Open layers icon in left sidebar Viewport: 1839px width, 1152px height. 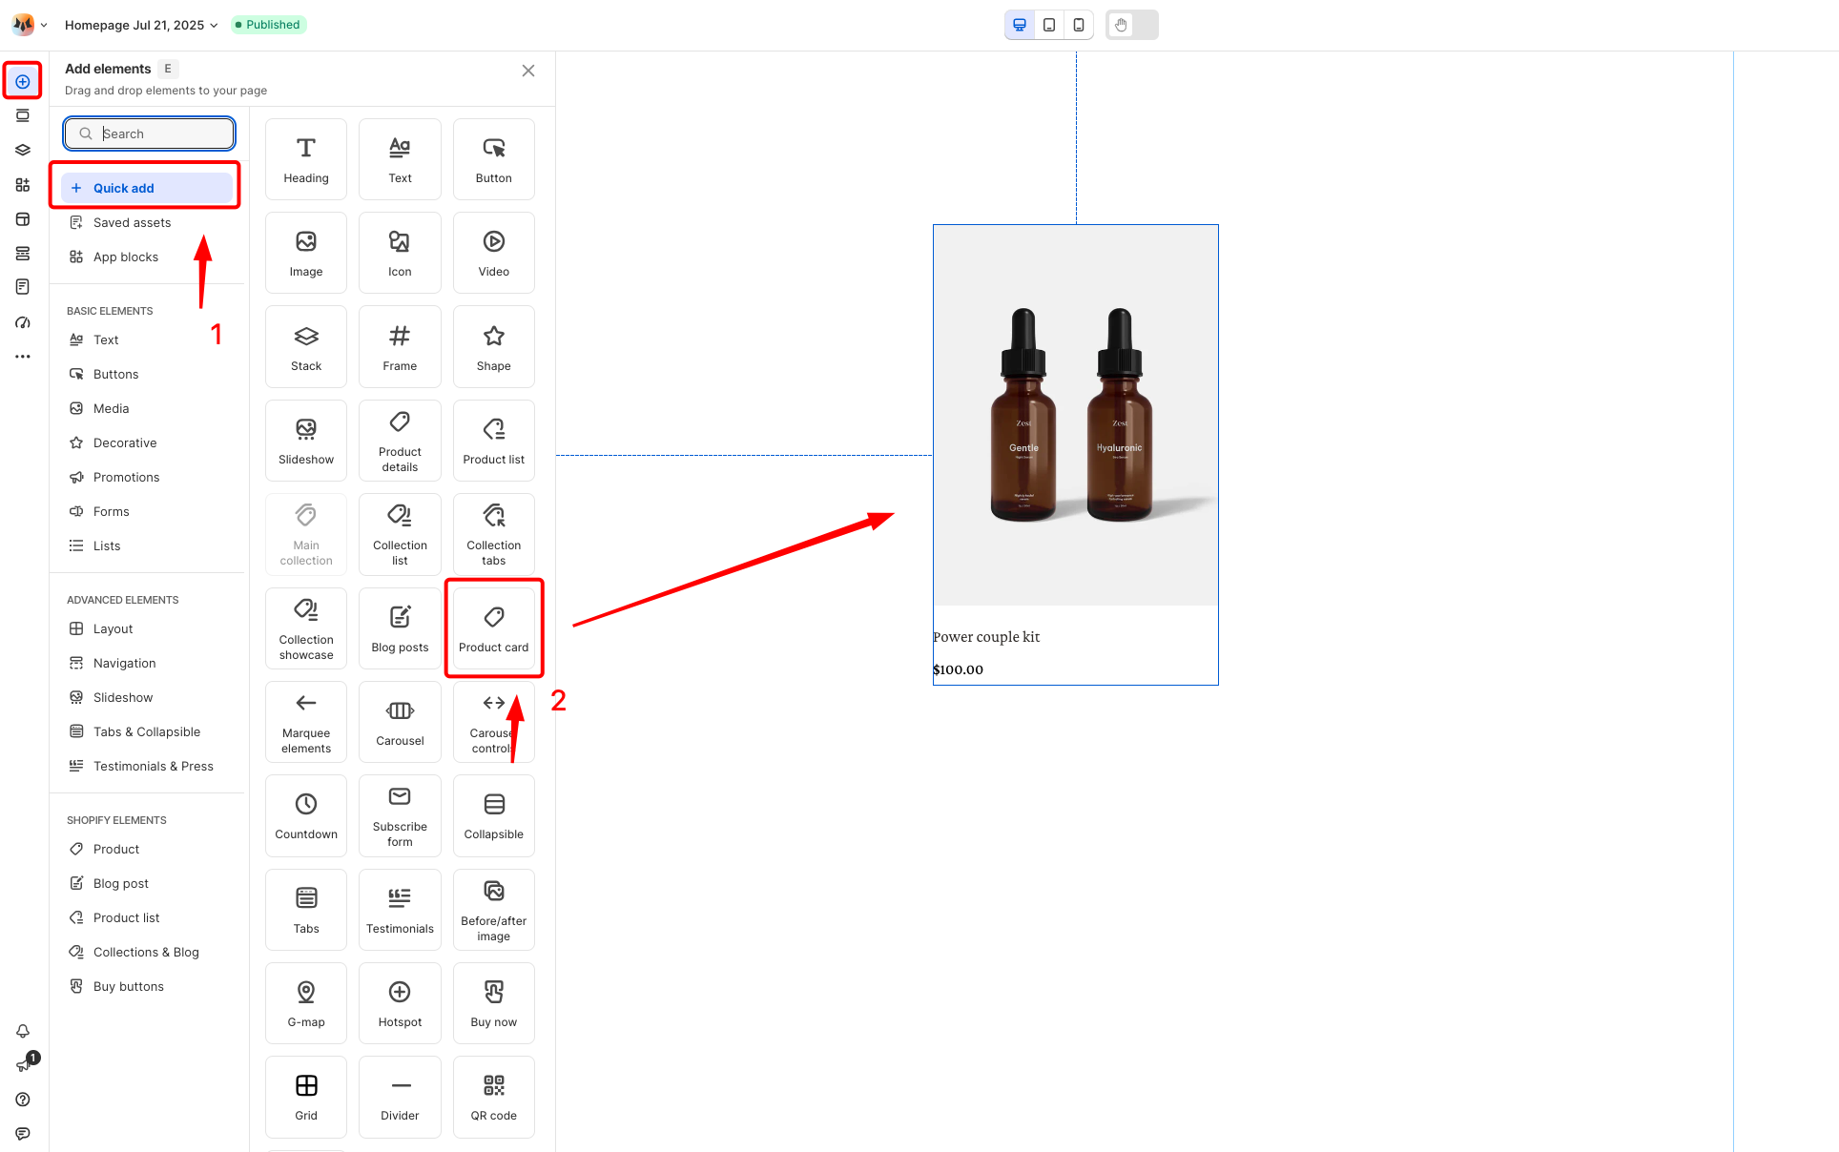coord(23,150)
